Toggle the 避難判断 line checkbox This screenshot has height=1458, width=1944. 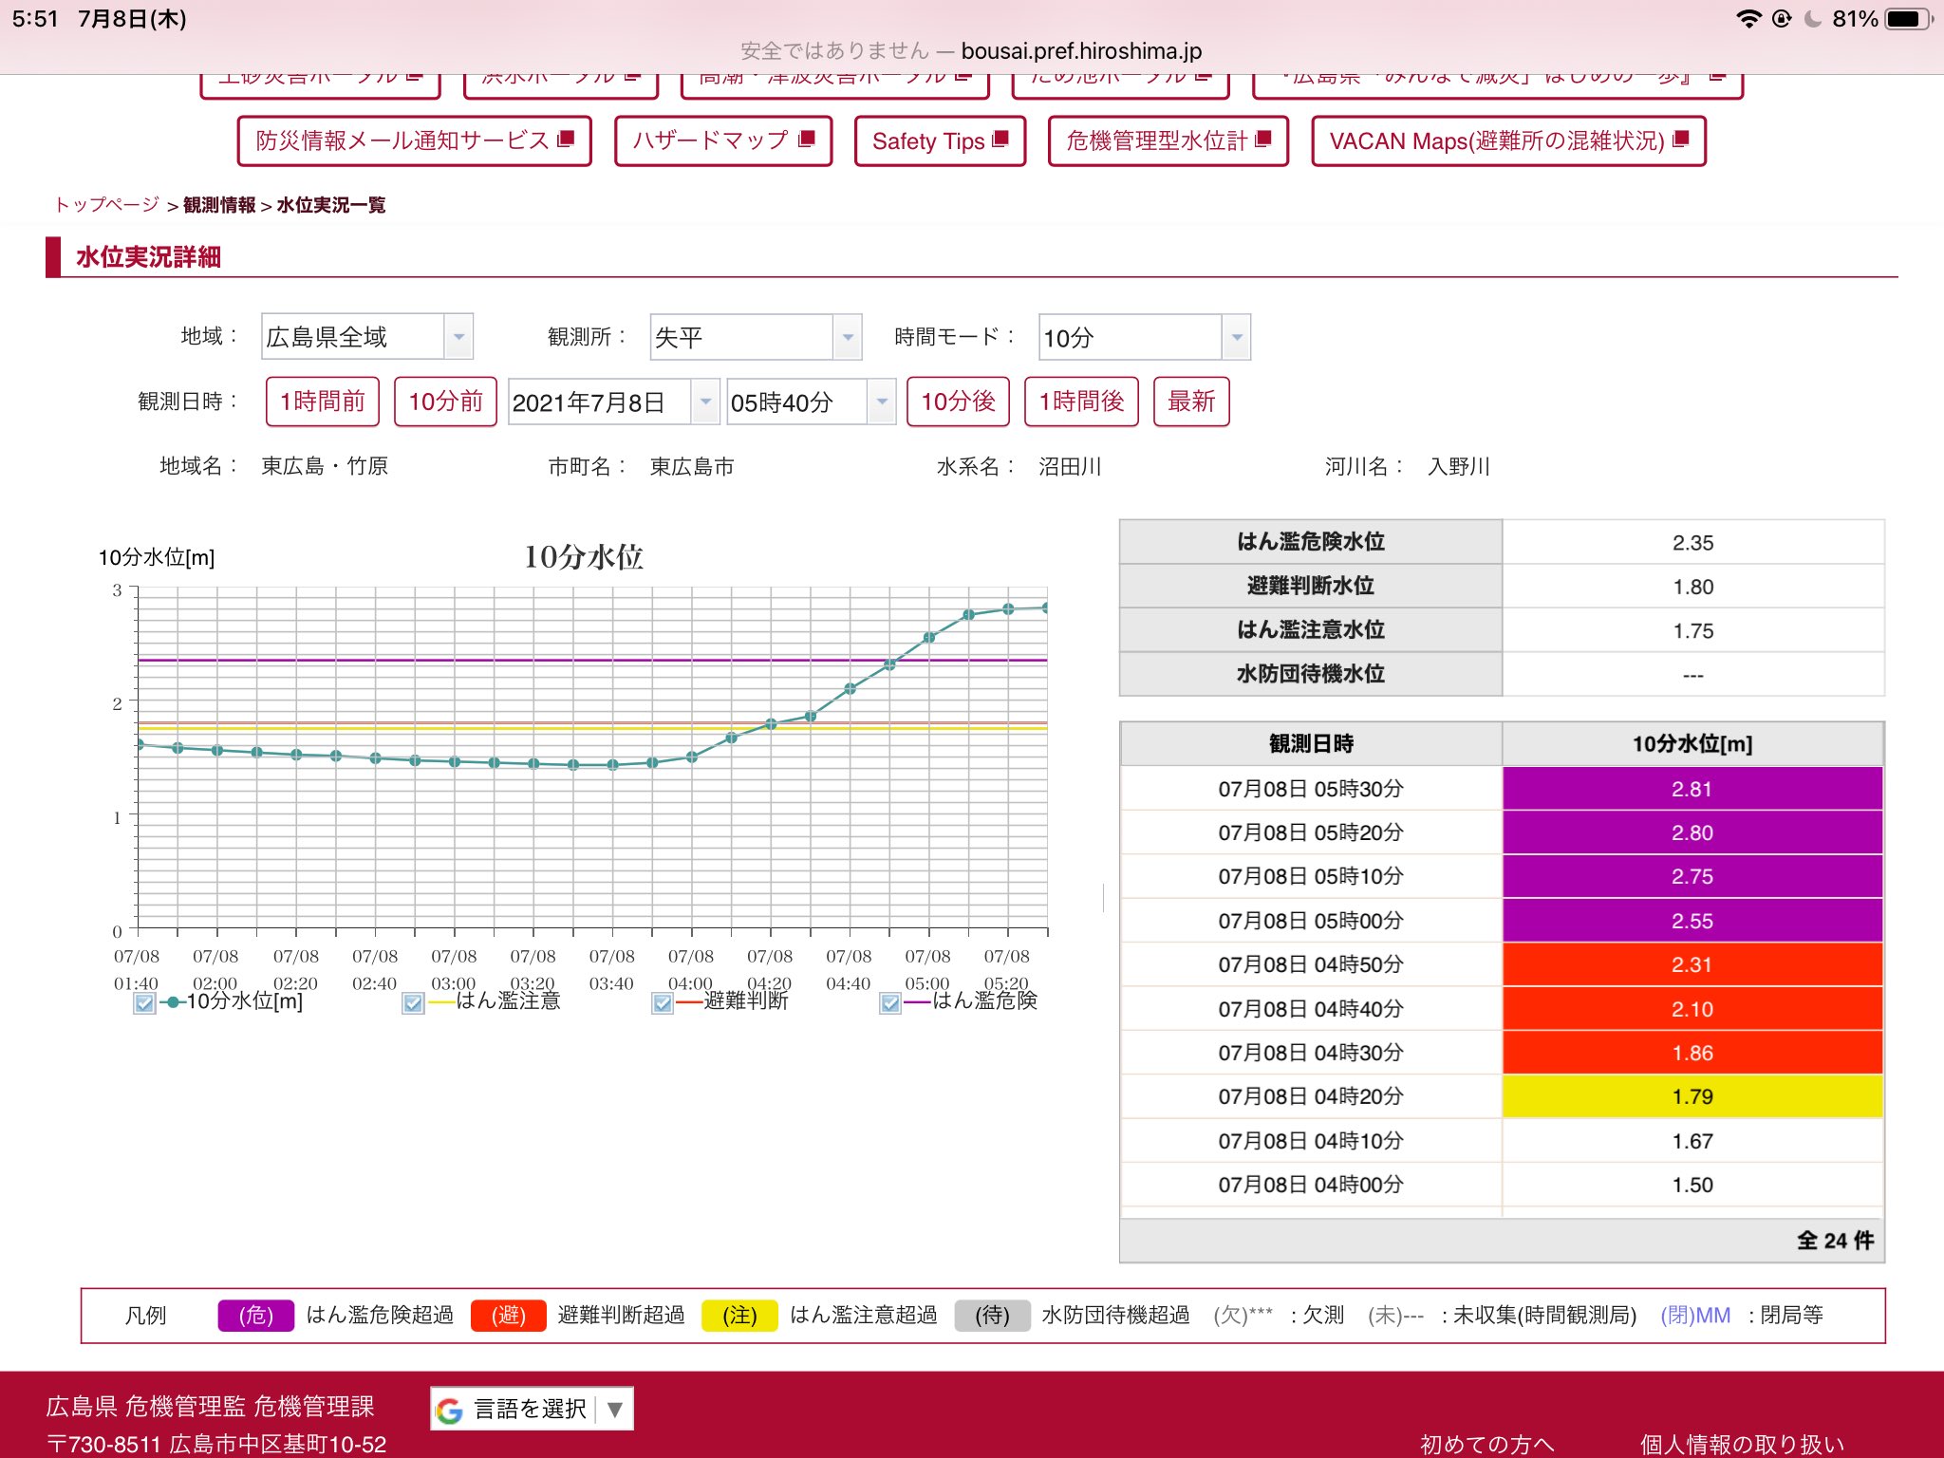(x=663, y=1003)
